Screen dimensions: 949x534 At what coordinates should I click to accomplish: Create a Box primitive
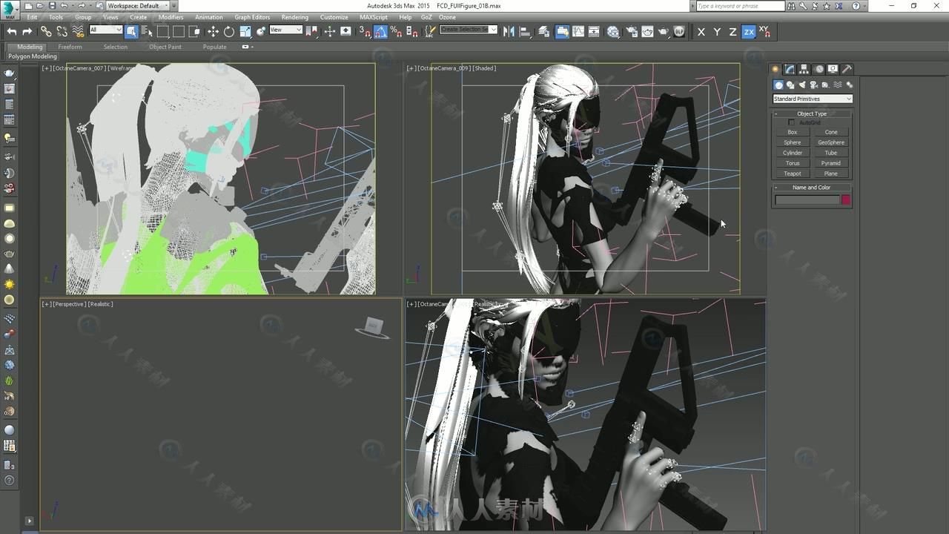(x=793, y=132)
